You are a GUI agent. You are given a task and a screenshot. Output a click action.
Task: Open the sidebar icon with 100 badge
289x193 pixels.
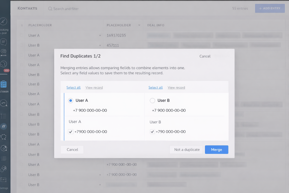coord(4,65)
